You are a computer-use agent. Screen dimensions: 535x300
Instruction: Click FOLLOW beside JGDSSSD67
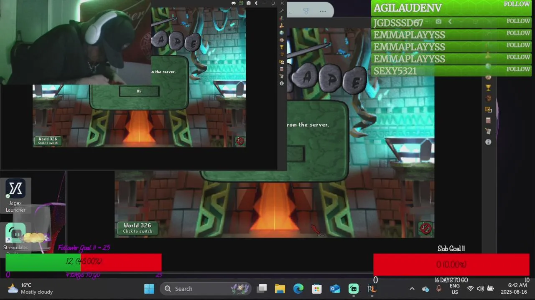tap(518, 21)
